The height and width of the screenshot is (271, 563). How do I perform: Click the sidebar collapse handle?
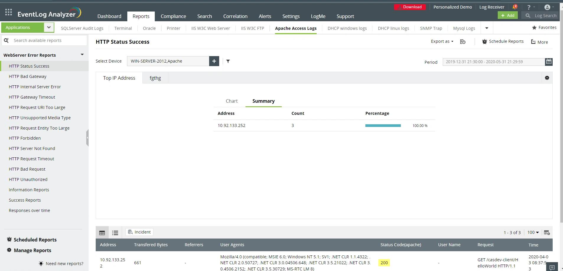coord(87,138)
